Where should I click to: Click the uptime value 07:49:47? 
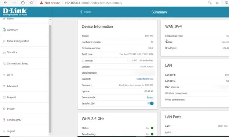click(x=149, y=91)
